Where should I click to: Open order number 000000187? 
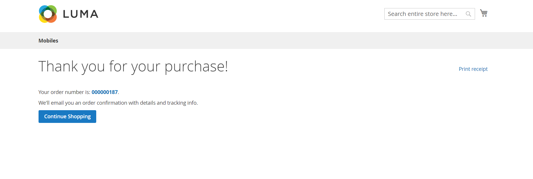click(105, 92)
